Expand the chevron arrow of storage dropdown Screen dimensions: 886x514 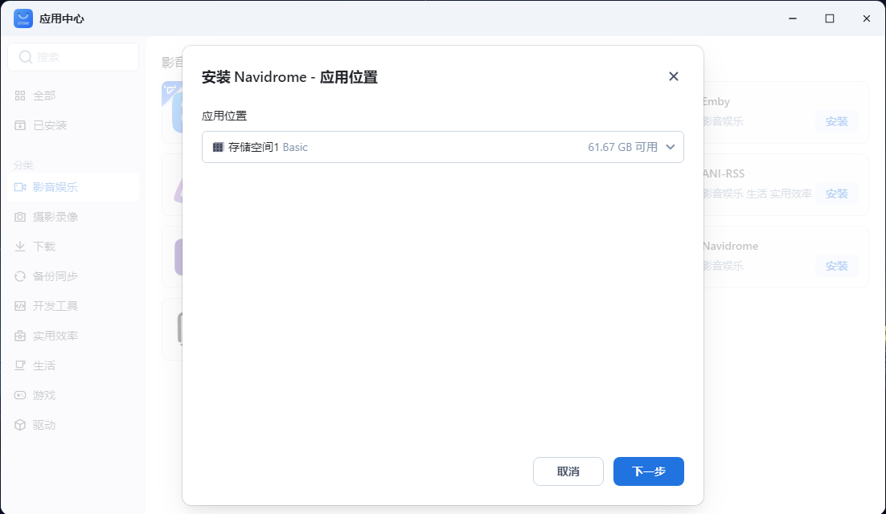[x=671, y=147]
